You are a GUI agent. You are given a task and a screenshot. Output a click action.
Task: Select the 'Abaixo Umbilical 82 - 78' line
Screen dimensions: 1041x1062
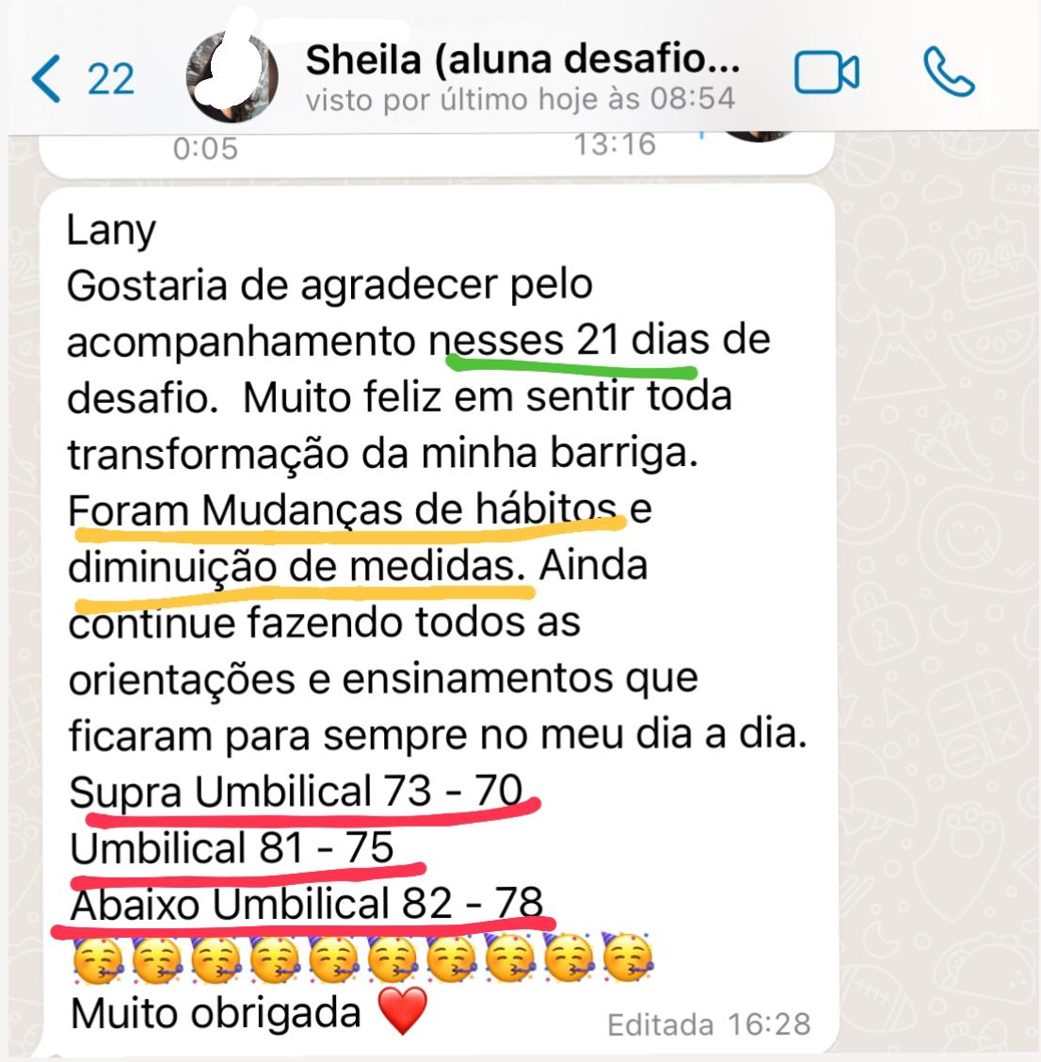[x=307, y=904]
